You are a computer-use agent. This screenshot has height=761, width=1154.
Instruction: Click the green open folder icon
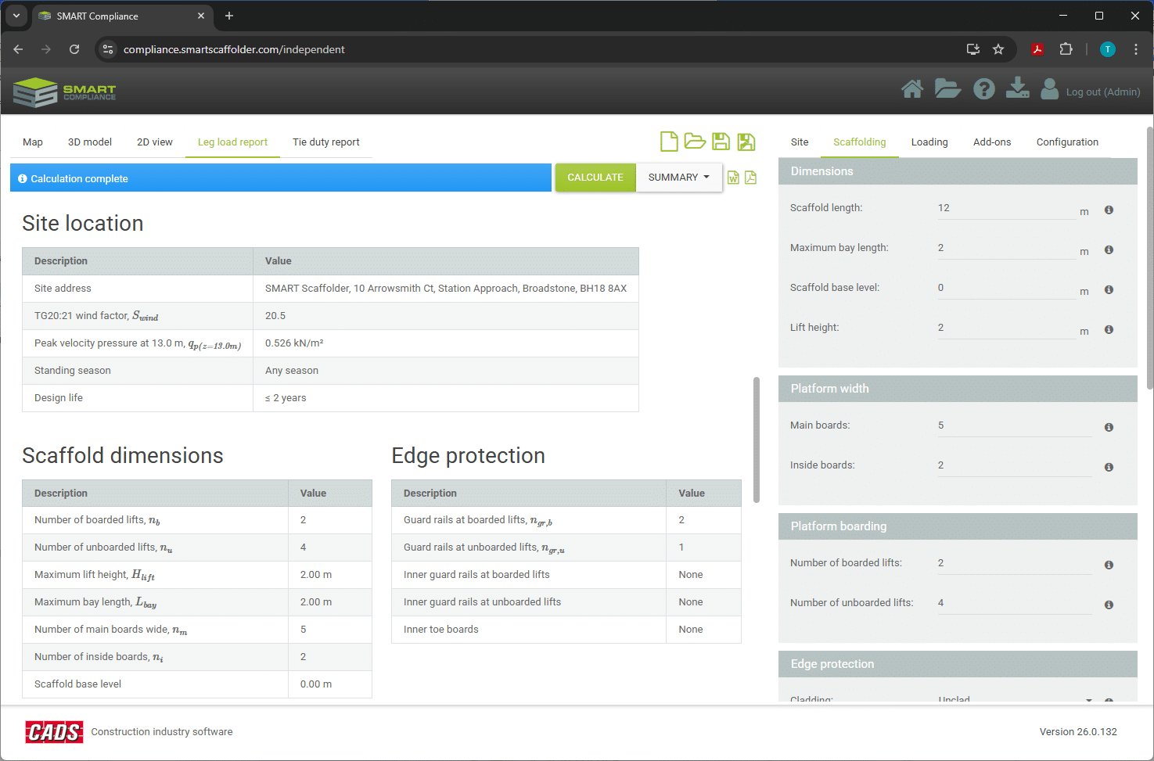tap(695, 142)
